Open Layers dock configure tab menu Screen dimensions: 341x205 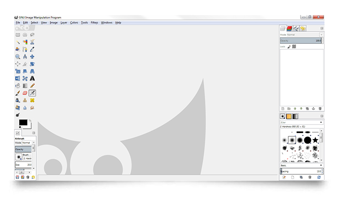322,28
